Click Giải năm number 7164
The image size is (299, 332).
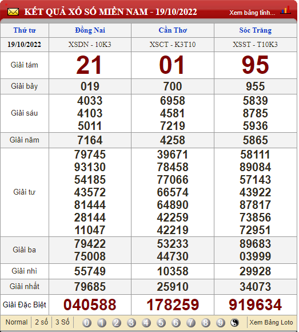(x=90, y=140)
